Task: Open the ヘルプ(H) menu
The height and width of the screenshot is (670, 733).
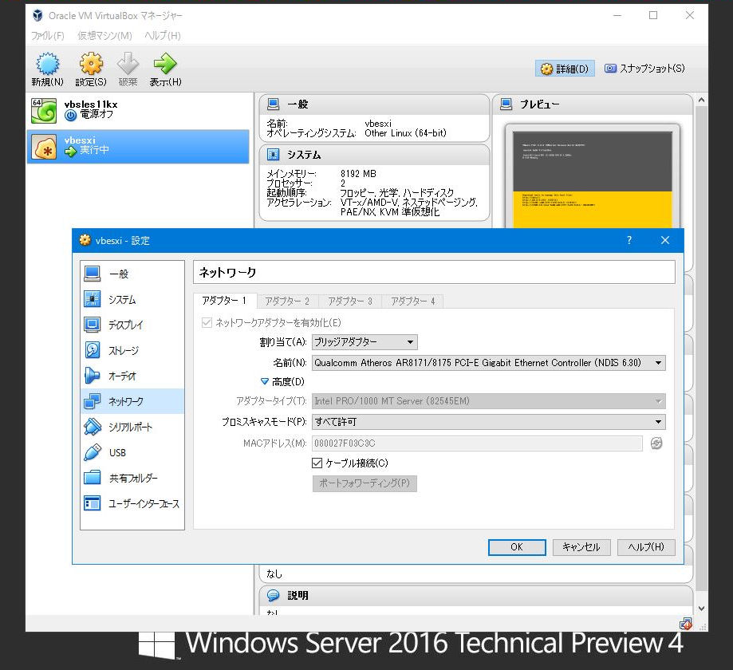Action: click(x=162, y=36)
